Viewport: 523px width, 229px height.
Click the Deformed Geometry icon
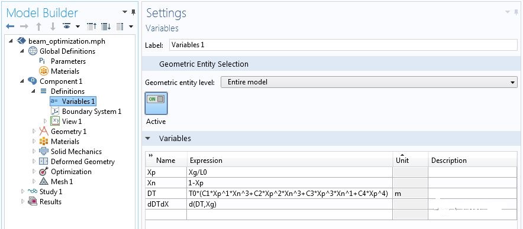(x=44, y=162)
